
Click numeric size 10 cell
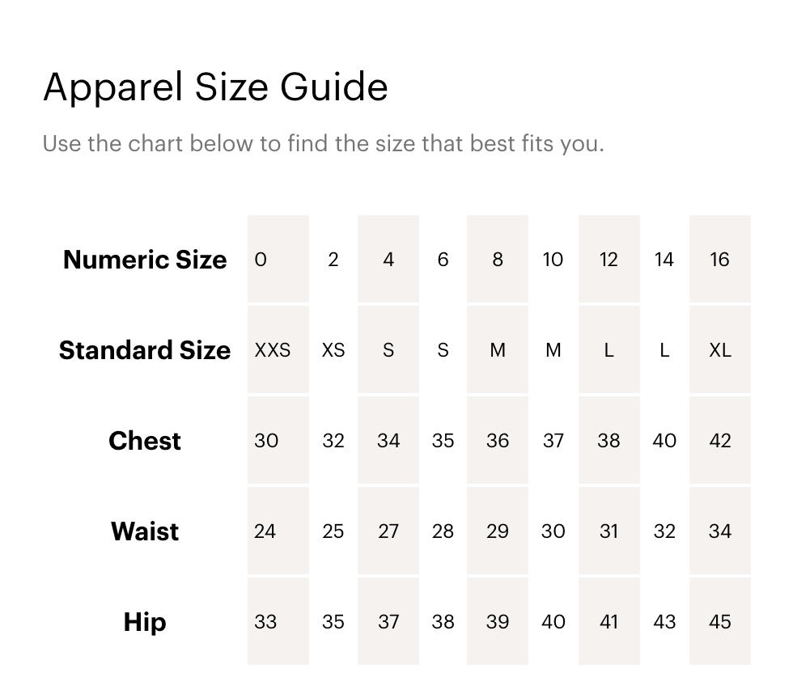[x=553, y=260]
